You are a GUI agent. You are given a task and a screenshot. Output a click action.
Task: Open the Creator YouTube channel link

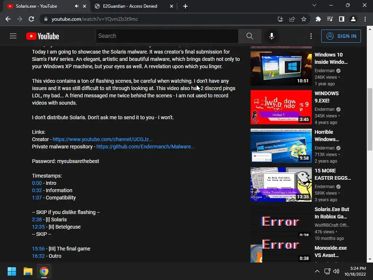(x=102, y=139)
